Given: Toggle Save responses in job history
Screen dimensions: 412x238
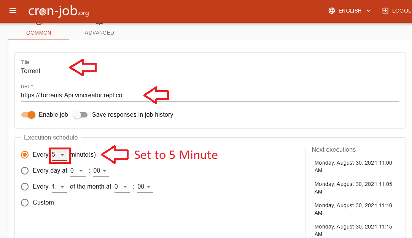Looking at the screenshot, I should pyautogui.click(x=80, y=115).
